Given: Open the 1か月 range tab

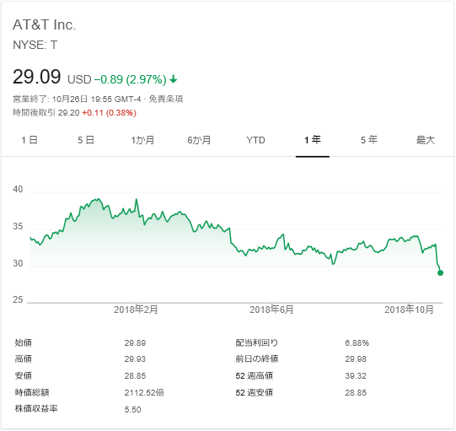Looking at the screenshot, I should (x=142, y=140).
